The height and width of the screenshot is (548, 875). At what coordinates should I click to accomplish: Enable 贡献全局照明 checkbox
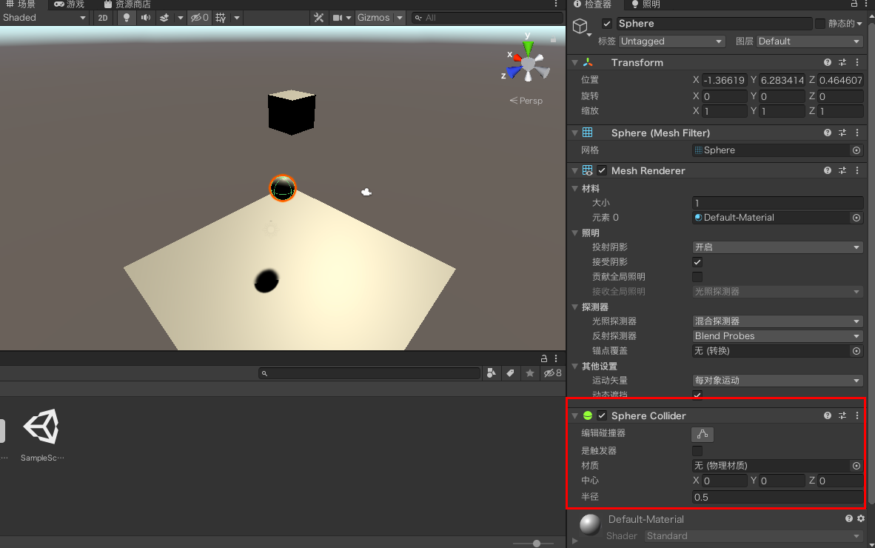697,276
